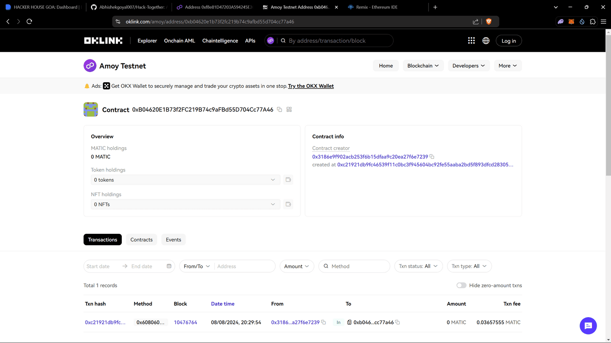Open the language globe icon
This screenshot has width=611, height=343.
(x=486, y=41)
